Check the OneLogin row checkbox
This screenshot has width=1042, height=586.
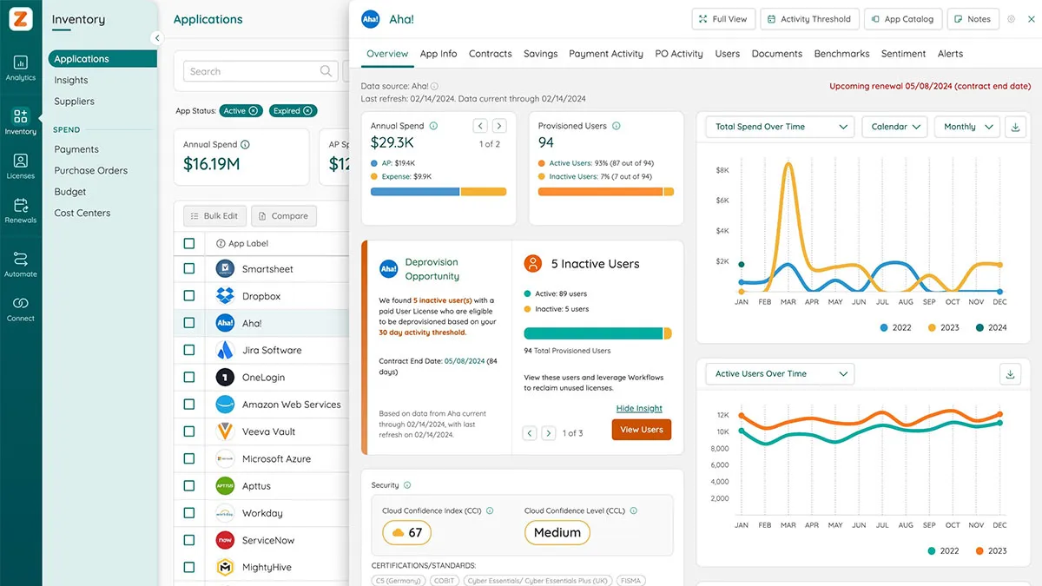pos(189,378)
